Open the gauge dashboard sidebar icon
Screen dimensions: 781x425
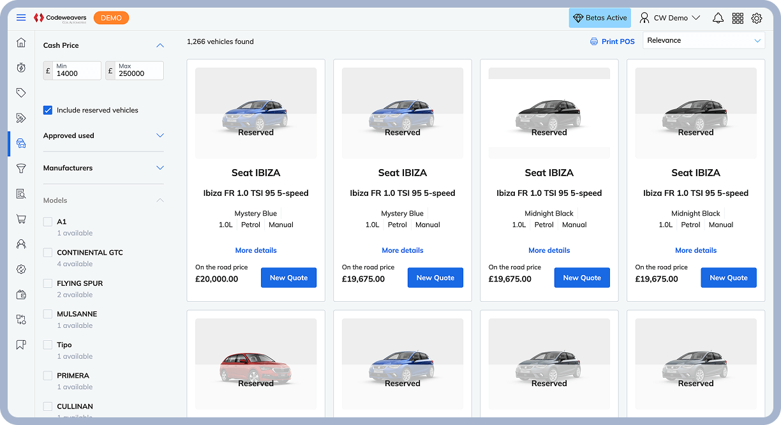(x=21, y=269)
